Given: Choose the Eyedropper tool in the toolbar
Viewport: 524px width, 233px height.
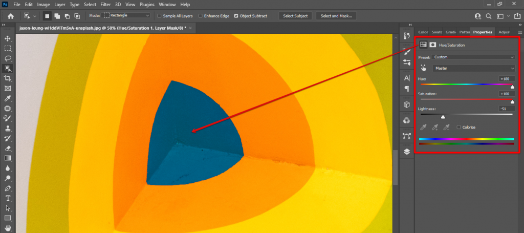Looking at the screenshot, I should pos(8,98).
